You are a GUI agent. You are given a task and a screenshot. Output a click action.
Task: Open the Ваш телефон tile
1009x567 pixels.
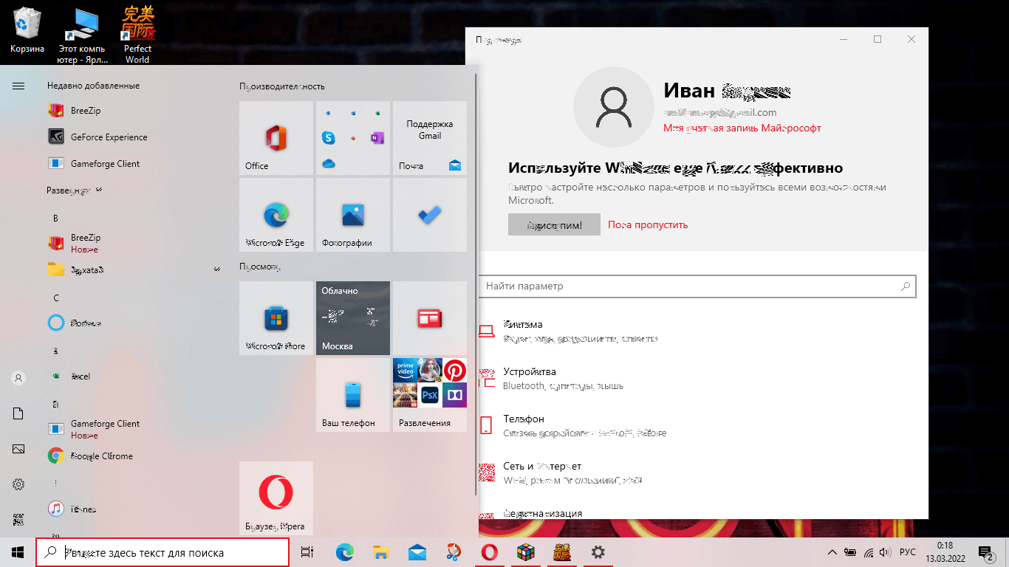click(x=353, y=395)
